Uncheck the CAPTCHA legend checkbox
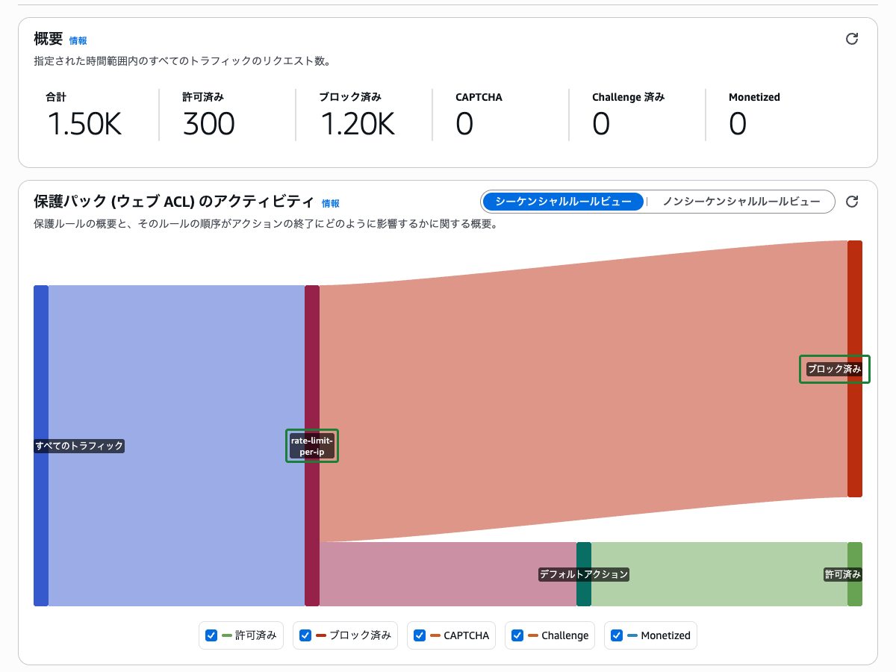896x672 pixels. 420,635
